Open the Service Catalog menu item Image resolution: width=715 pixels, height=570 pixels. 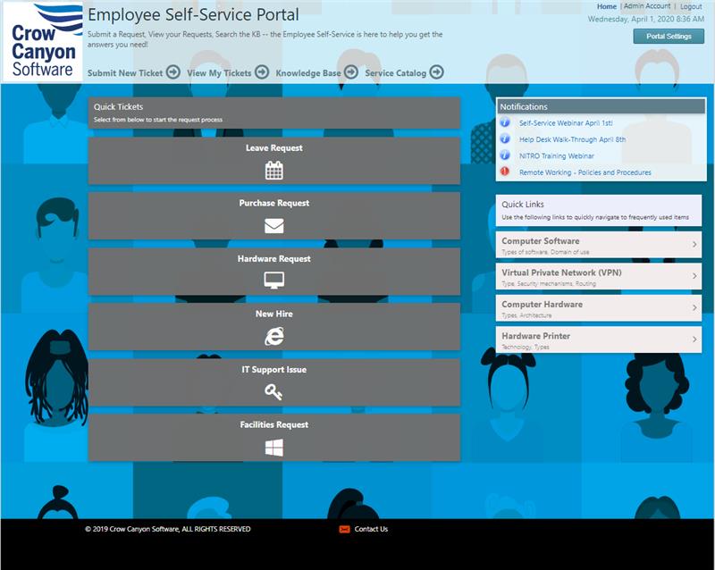pyautogui.click(x=395, y=73)
